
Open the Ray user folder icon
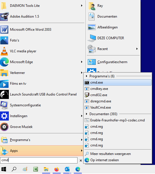pyautogui.click(x=92, y=6)
